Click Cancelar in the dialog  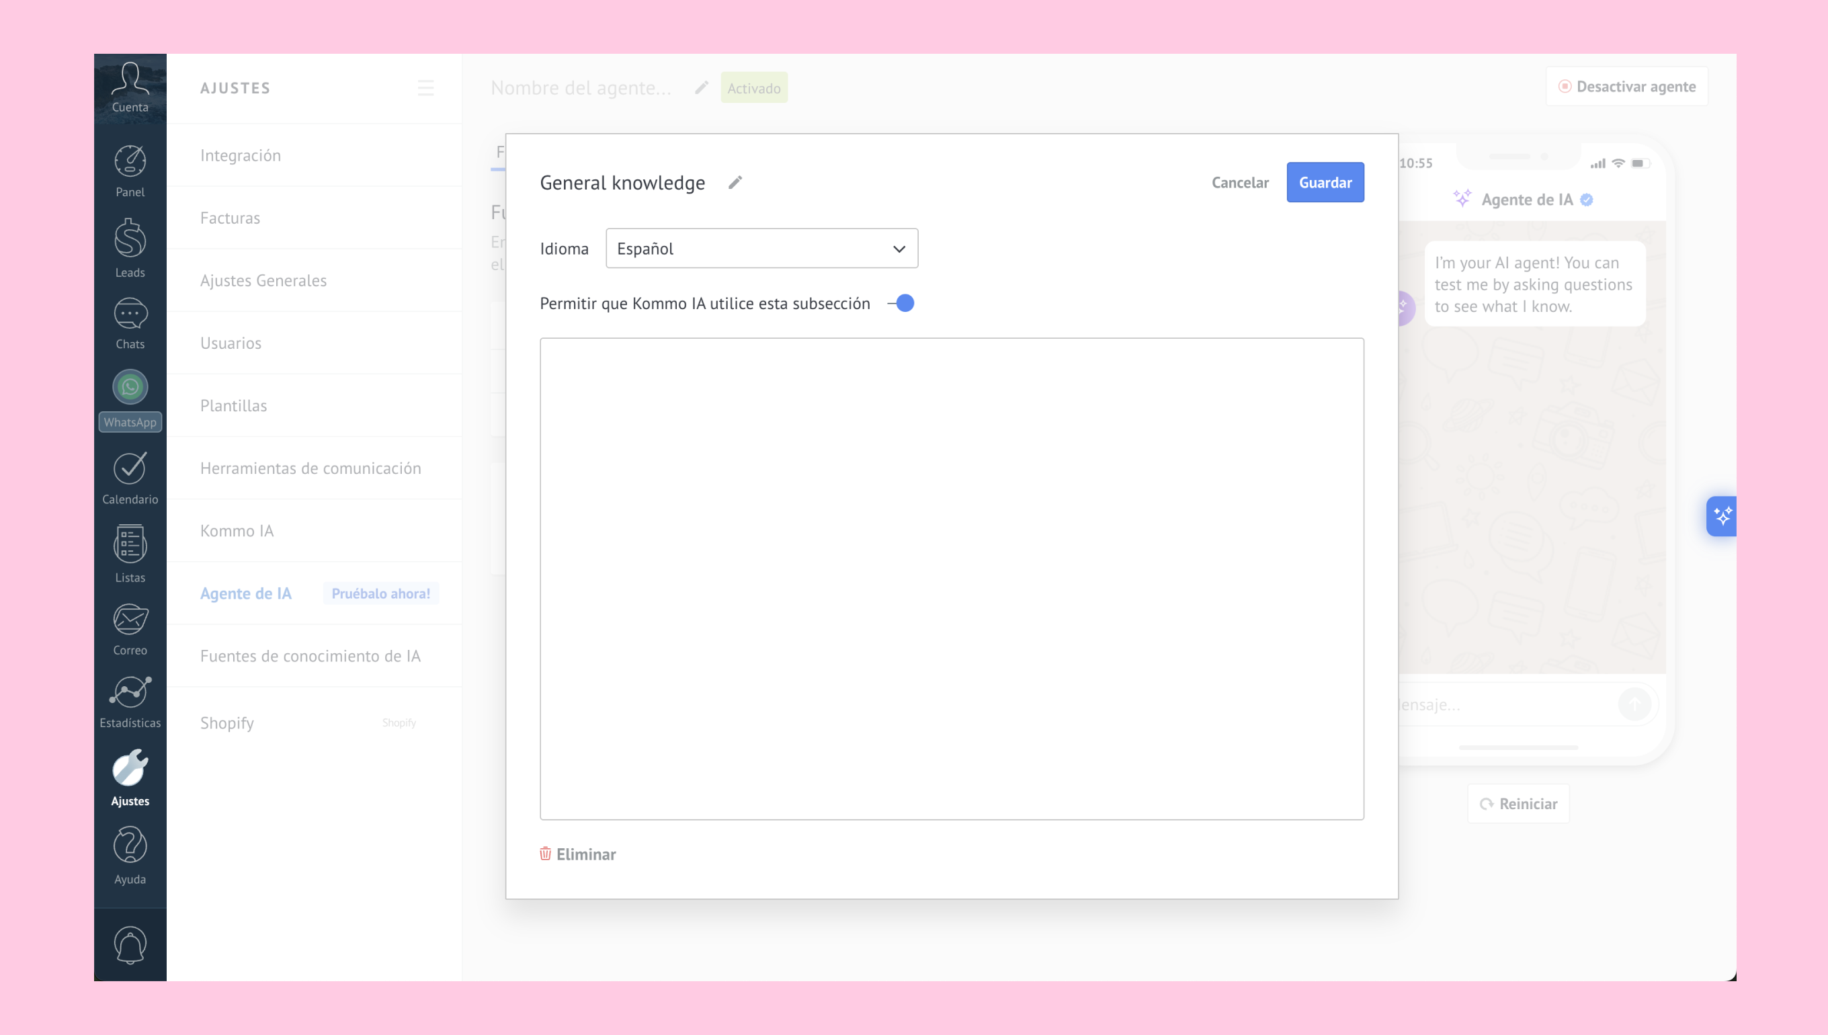tap(1239, 182)
